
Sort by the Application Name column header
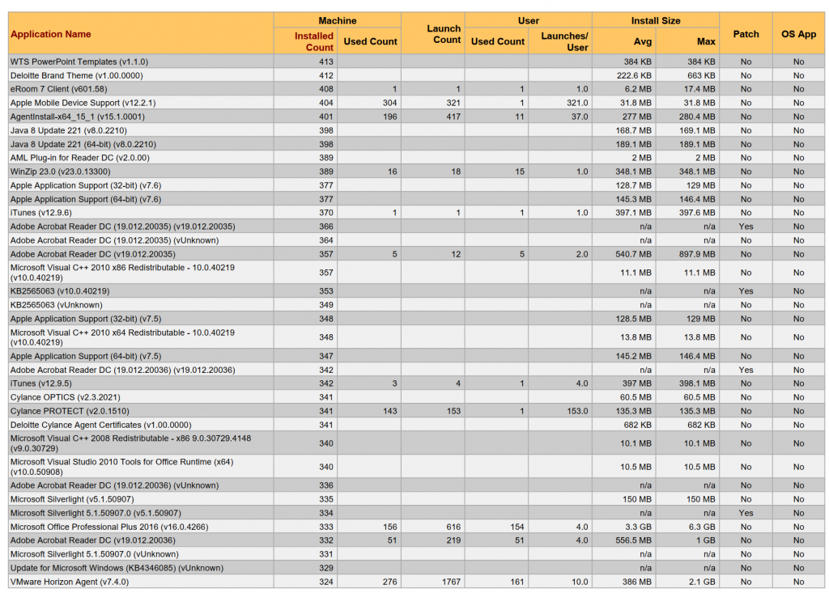pyautogui.click(x=51, y=34)
